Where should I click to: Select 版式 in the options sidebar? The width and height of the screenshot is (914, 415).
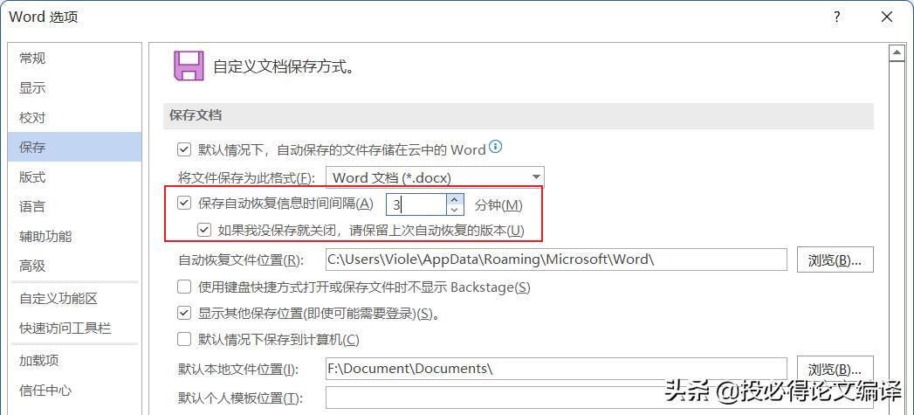click(x=75, y=176)
